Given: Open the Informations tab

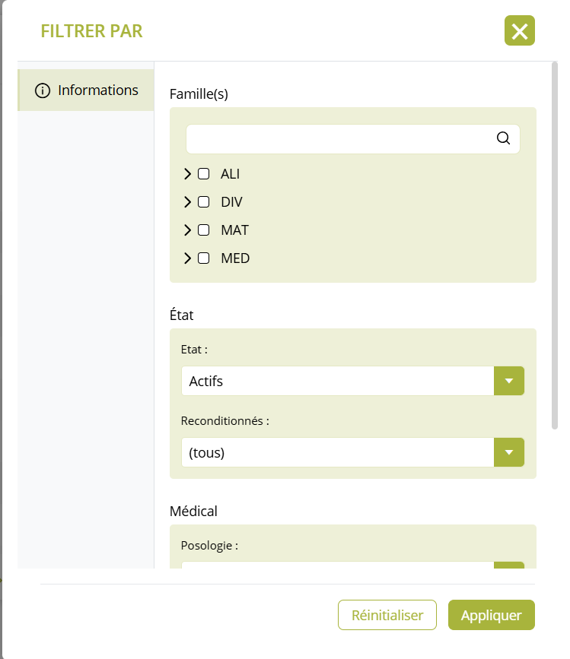Looking at the screenshot, I should (86, 90).
